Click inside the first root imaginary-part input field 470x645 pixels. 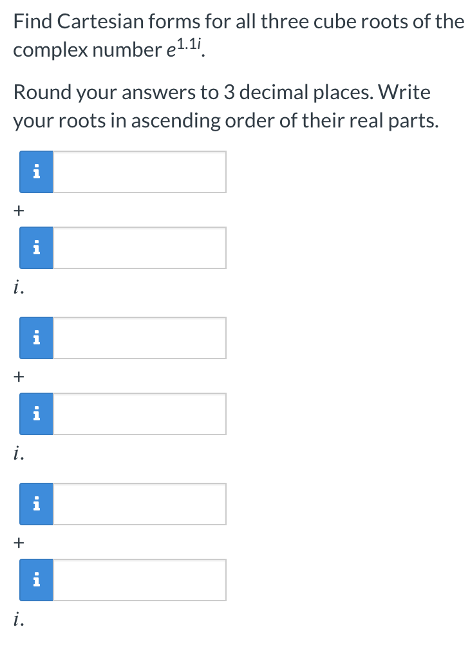(138, 247)
